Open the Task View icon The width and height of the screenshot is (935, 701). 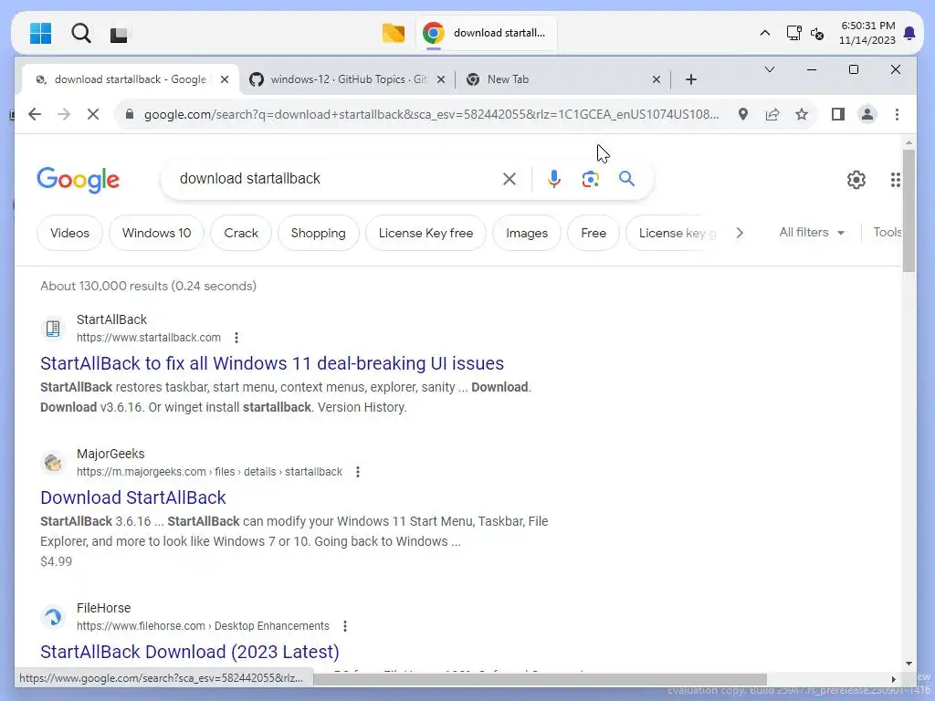pos(119,34)
